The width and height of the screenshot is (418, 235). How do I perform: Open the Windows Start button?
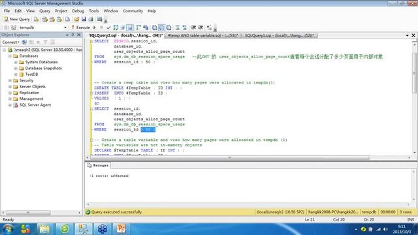pyautogui.click(x=8, y=229)
